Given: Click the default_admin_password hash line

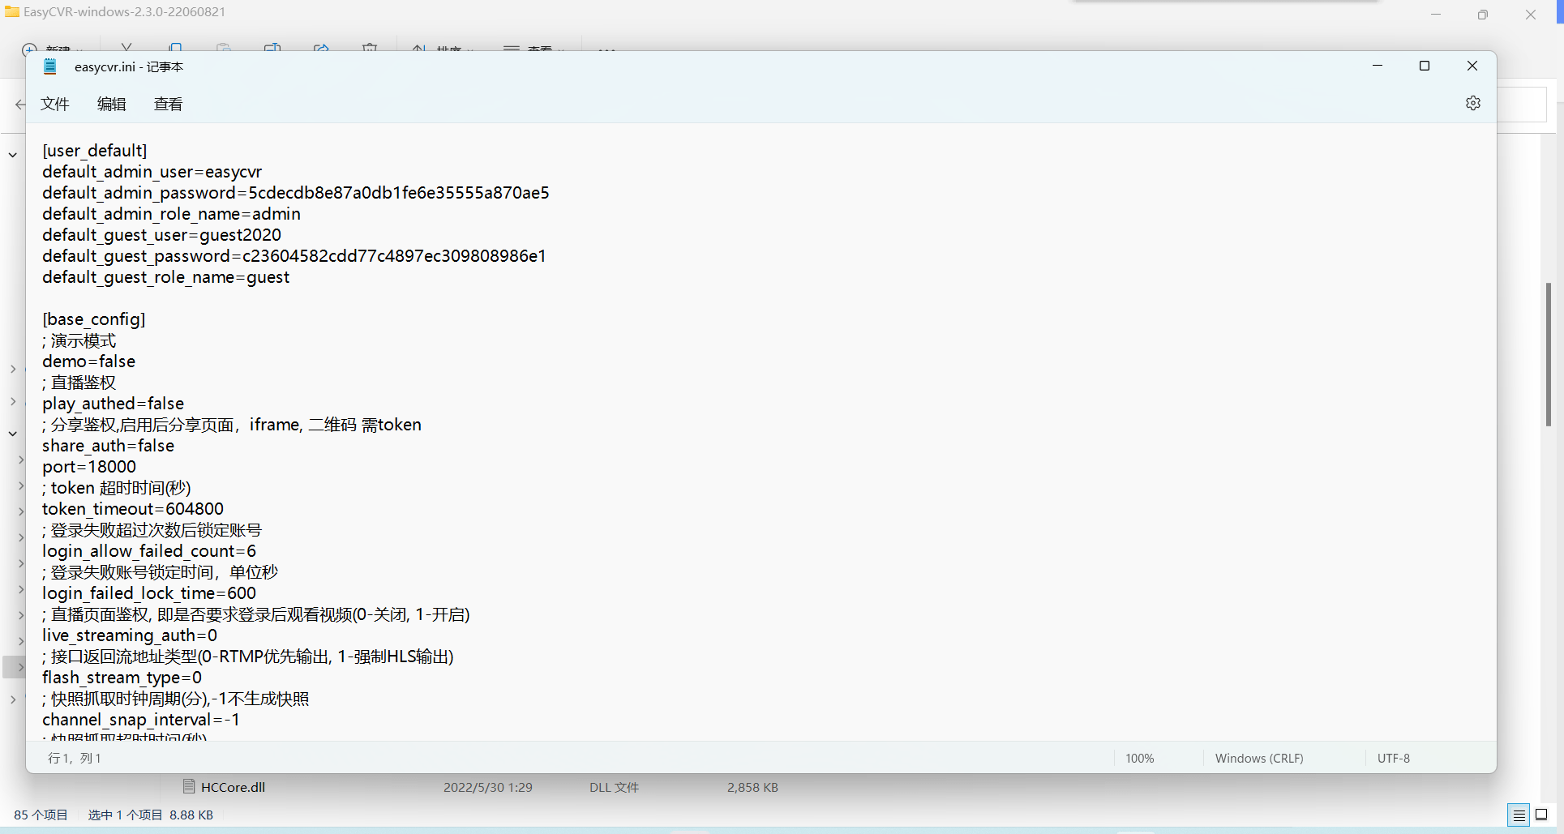Looking at the screenshot, I should (296, 192).
